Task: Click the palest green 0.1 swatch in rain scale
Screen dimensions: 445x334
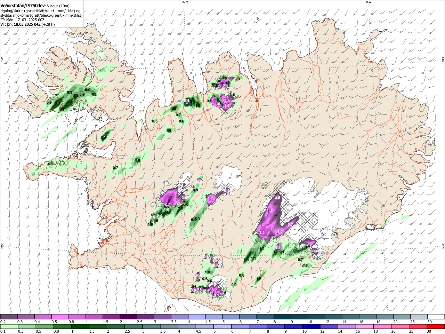Action: click(x=9, y=326)
